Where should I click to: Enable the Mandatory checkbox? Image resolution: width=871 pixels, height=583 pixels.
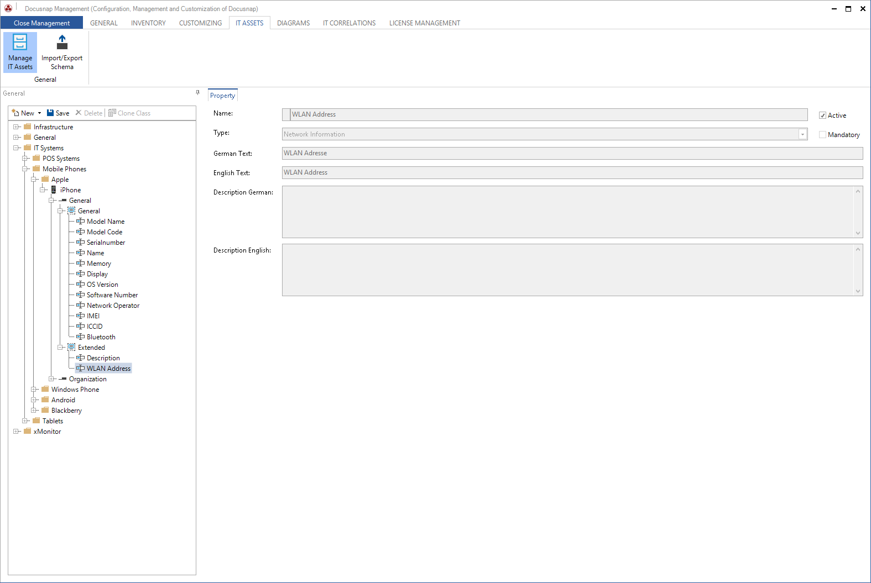pyautogui.click(x=822, y=135)
